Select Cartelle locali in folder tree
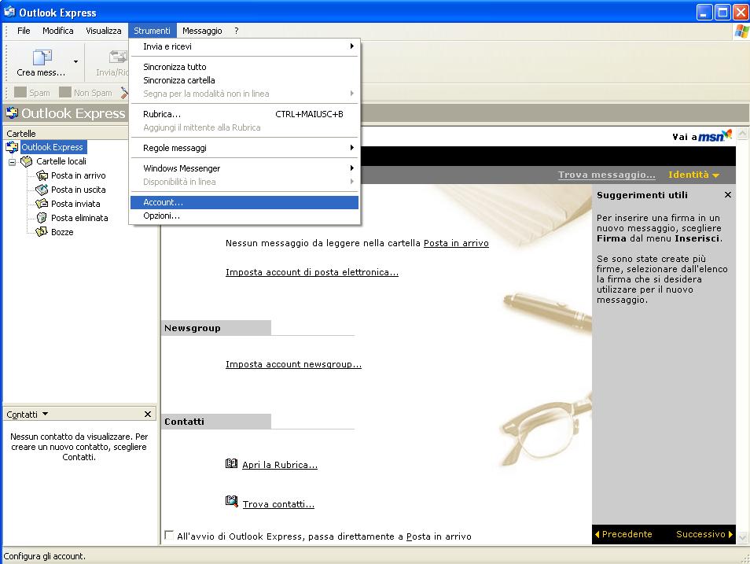The image size is (750, 564). (x=61, y=161)
